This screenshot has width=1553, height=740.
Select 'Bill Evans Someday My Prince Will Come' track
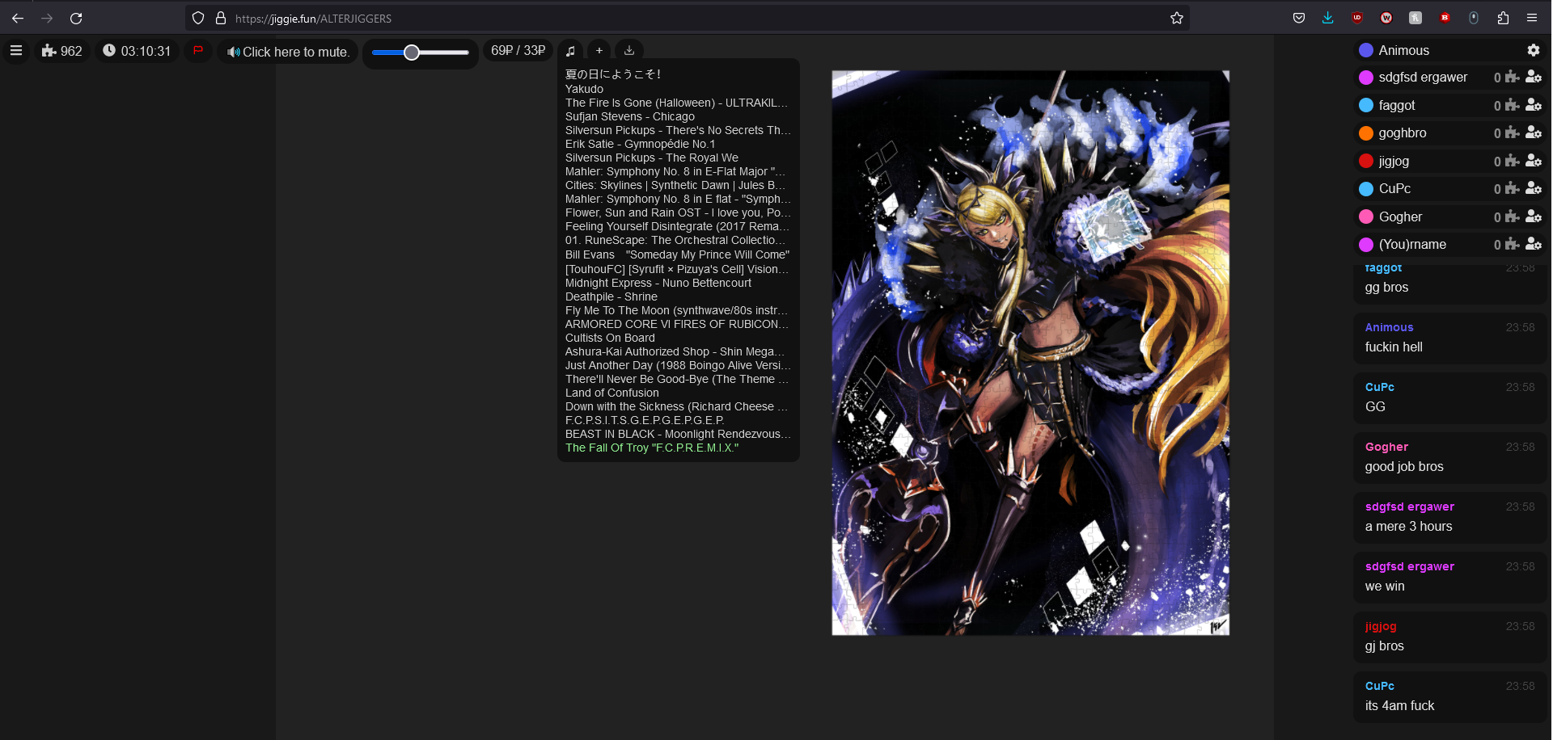[678, 255]
